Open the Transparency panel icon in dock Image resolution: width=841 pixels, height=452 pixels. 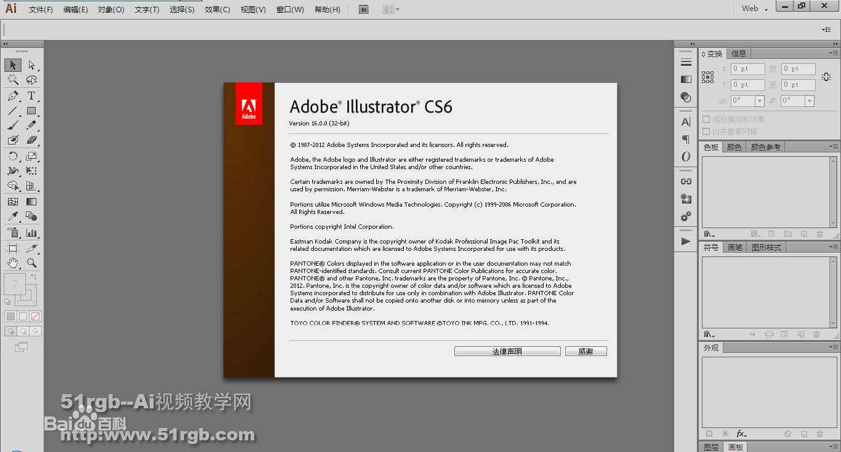tap(686, 97)
